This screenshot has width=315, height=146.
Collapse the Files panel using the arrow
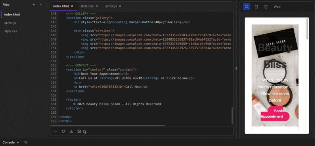(41, 5)
